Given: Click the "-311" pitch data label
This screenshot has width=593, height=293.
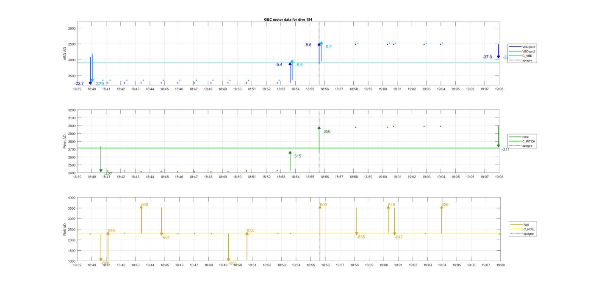Looking at the screenshot, I should tap(505, 149).
